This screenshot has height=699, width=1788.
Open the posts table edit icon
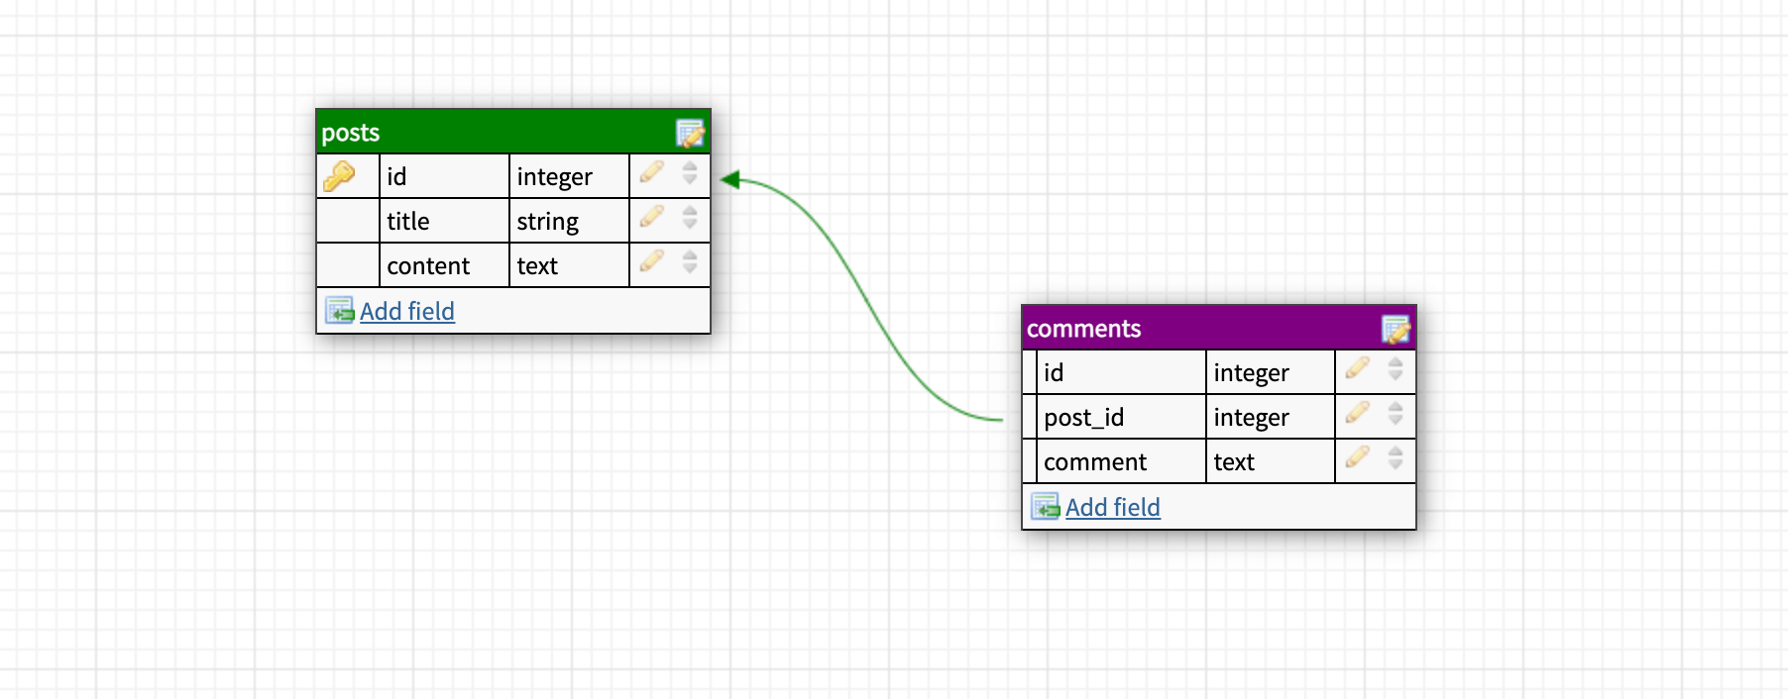[690, 133]
